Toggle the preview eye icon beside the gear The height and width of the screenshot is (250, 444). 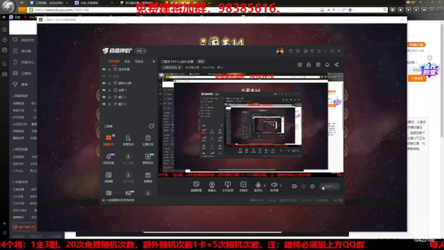point(303,186)
